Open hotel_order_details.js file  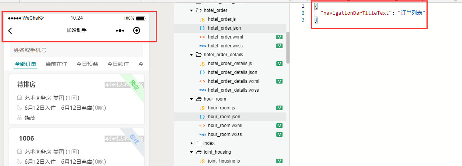coord(230,64)
